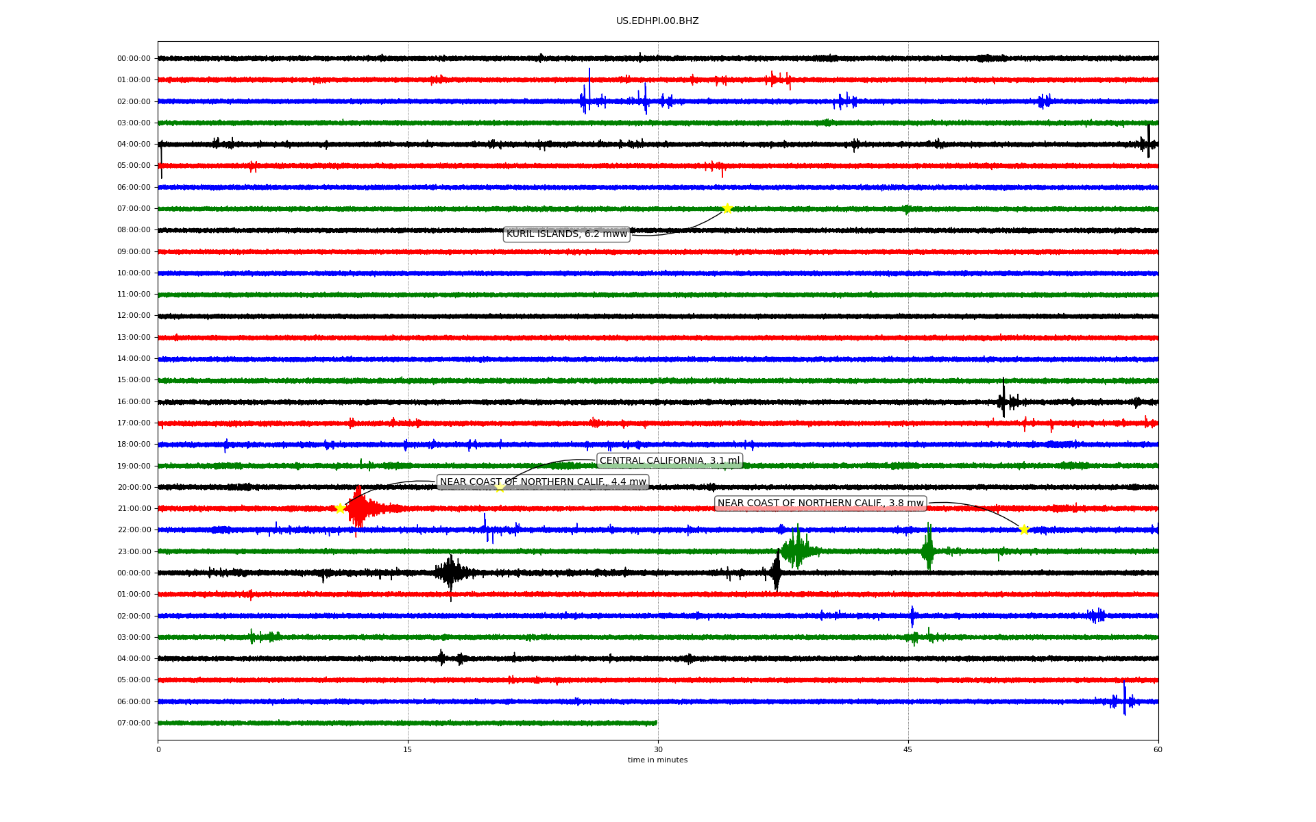
Task: Click the CENTRAL CALIFORNIA, 3.1 ml label
Action: click(670, 461)
